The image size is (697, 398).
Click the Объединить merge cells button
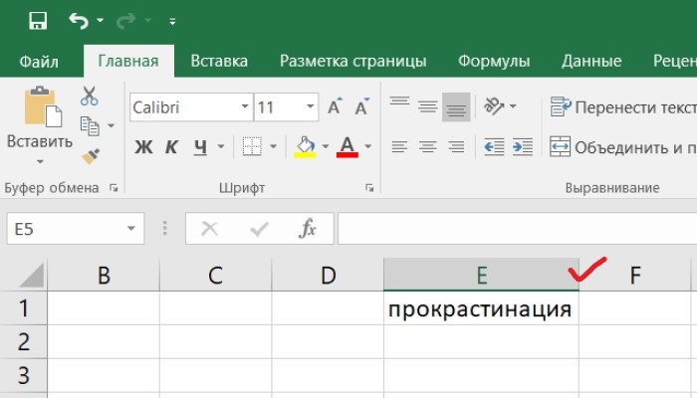tap(622, 147)
